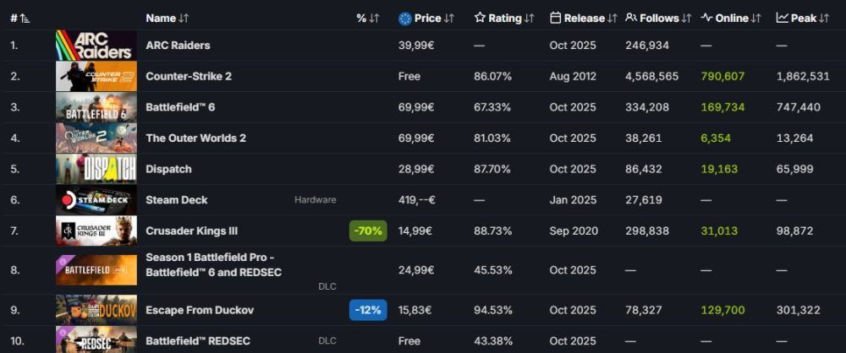The width and height of the screenshot is (846, 353).
Task: Open the Crusader Kings III thumbnail
Action: (x=96, y=231)
